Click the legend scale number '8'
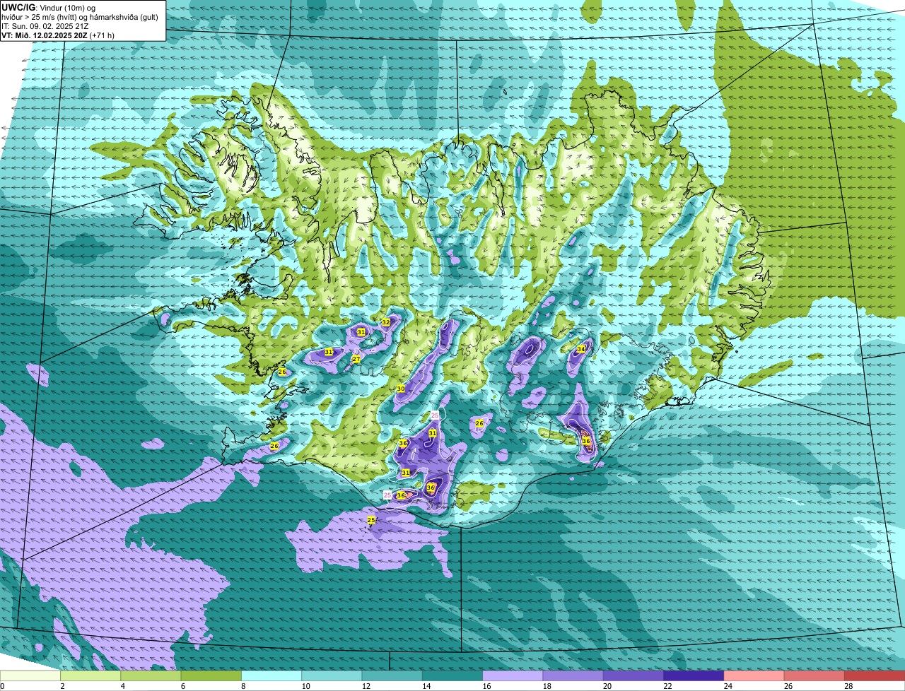This screenshot has height=691, width=905. (243, 686)
